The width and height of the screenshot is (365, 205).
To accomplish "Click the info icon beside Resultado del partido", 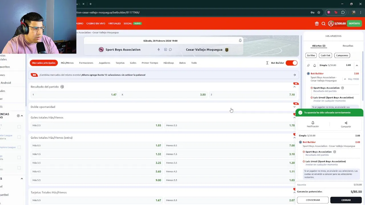I will pyautogui.click(x=62, y=87).
